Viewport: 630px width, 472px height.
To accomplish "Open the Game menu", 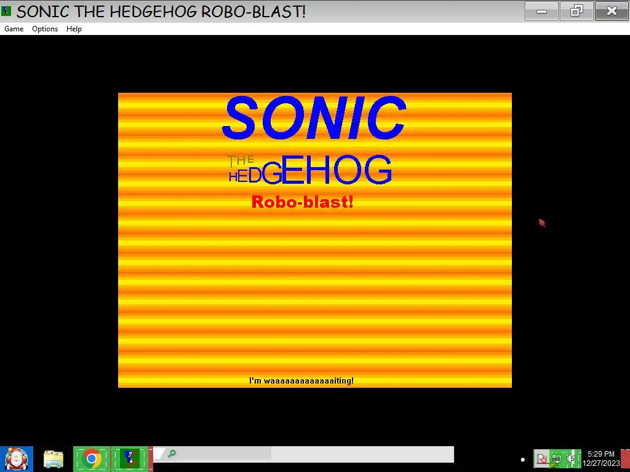I will click(14, 29).
